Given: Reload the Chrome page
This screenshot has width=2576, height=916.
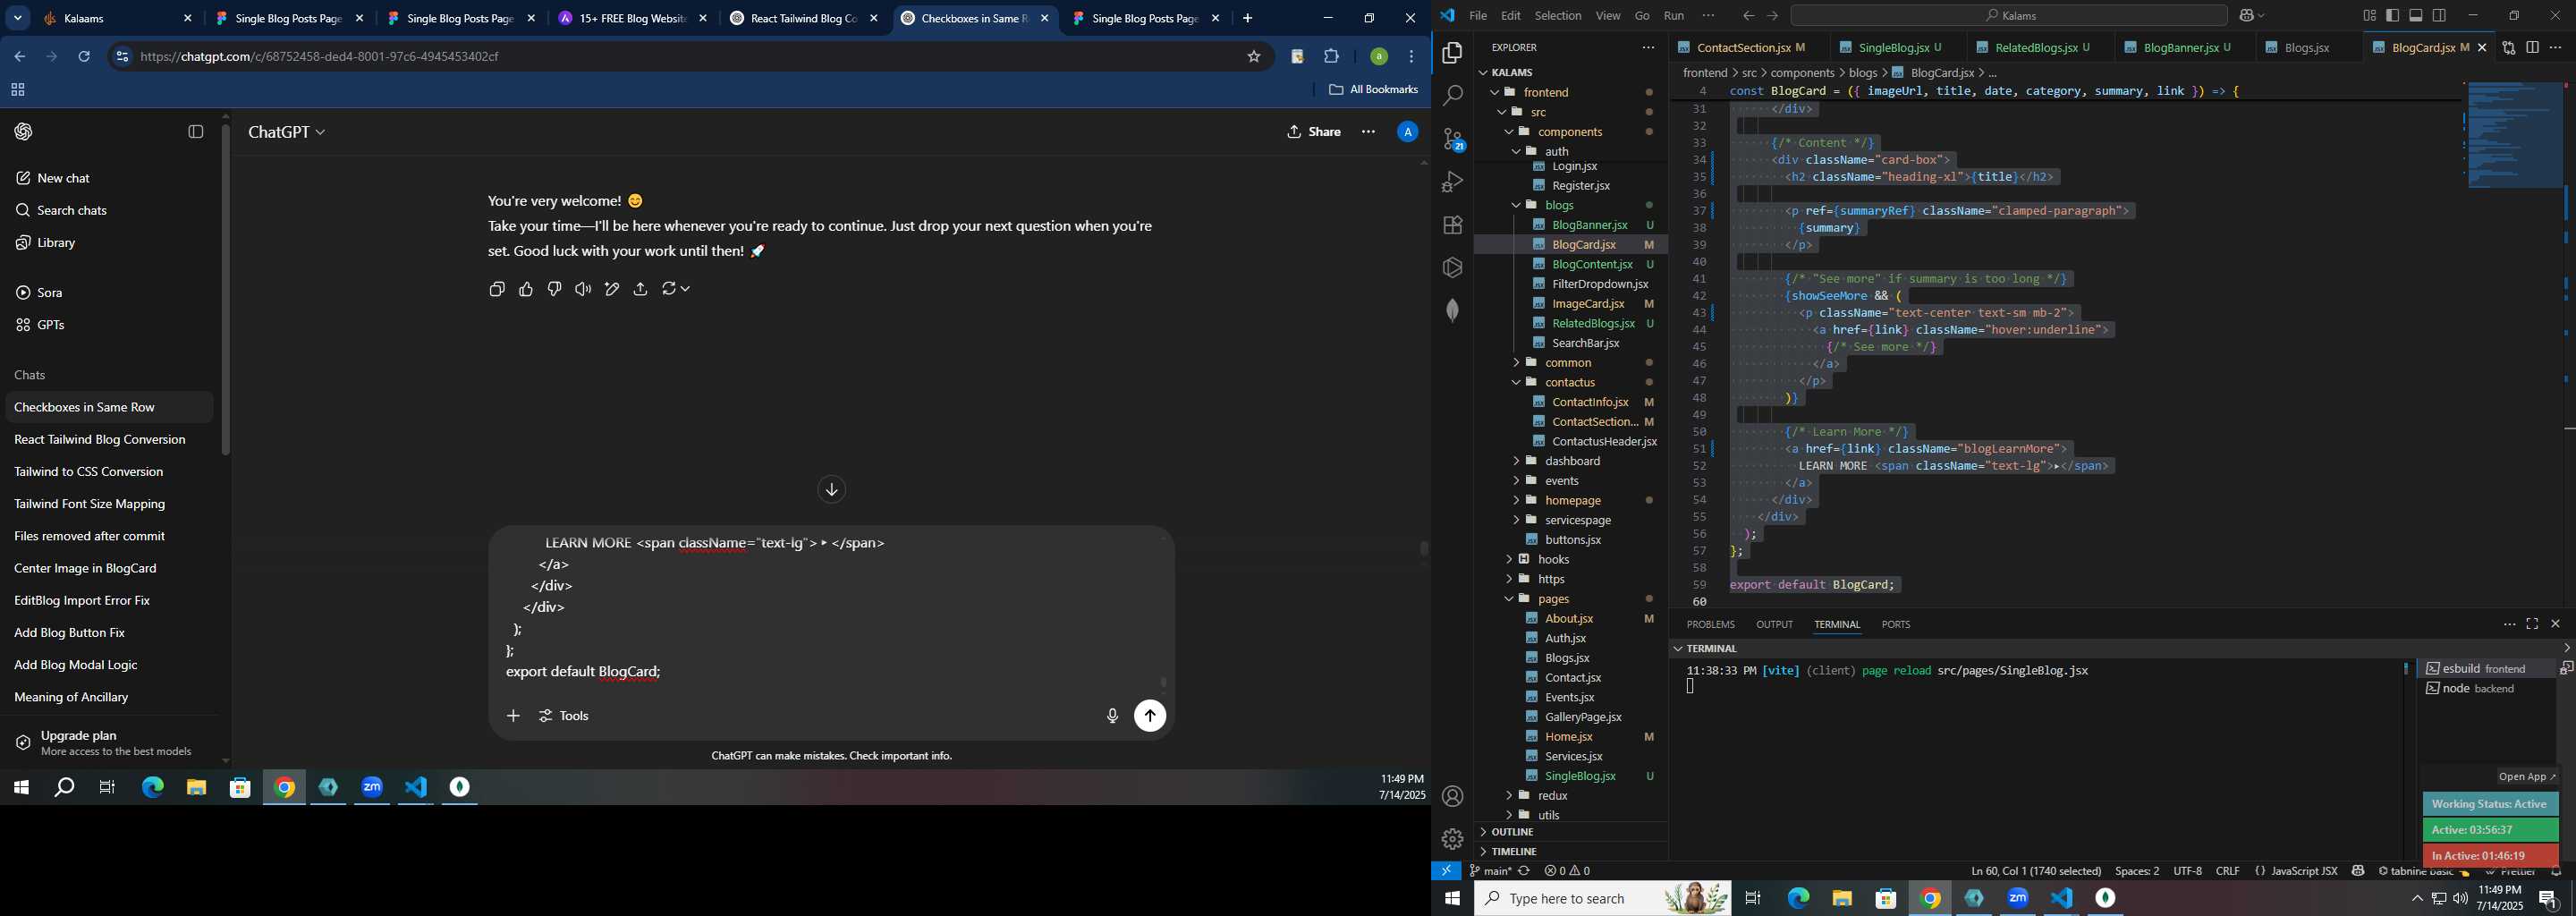Looking at the screenshot, I should coord(84,57).
